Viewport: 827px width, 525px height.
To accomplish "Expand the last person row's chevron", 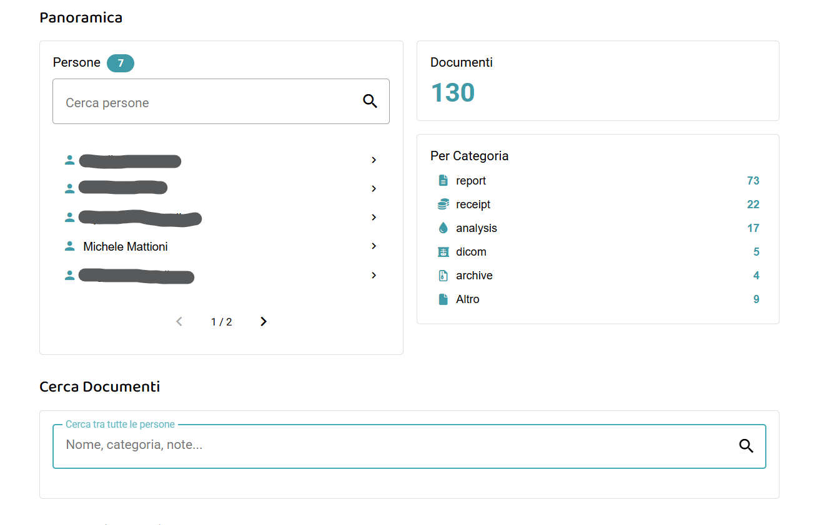I will tap(374, 276).
